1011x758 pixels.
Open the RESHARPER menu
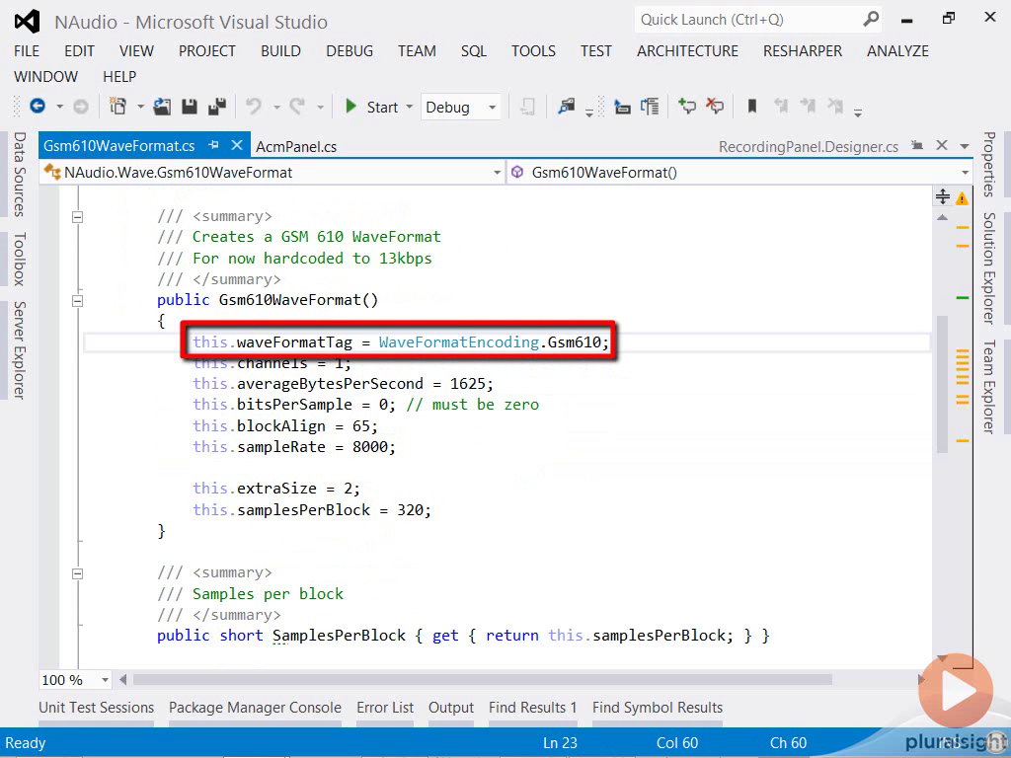802,51
